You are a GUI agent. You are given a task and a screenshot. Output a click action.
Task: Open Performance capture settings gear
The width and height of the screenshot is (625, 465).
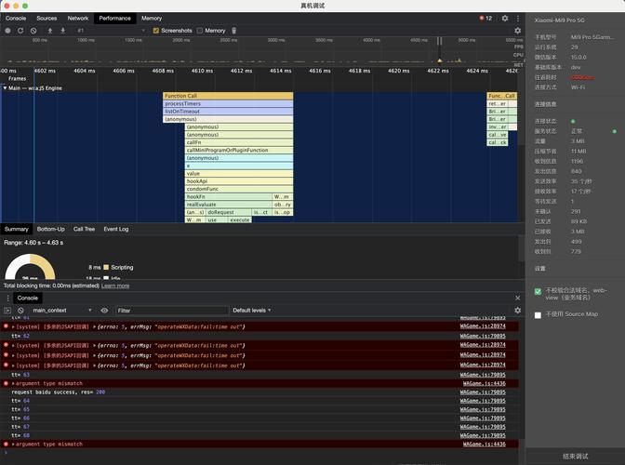click(518, 31)
